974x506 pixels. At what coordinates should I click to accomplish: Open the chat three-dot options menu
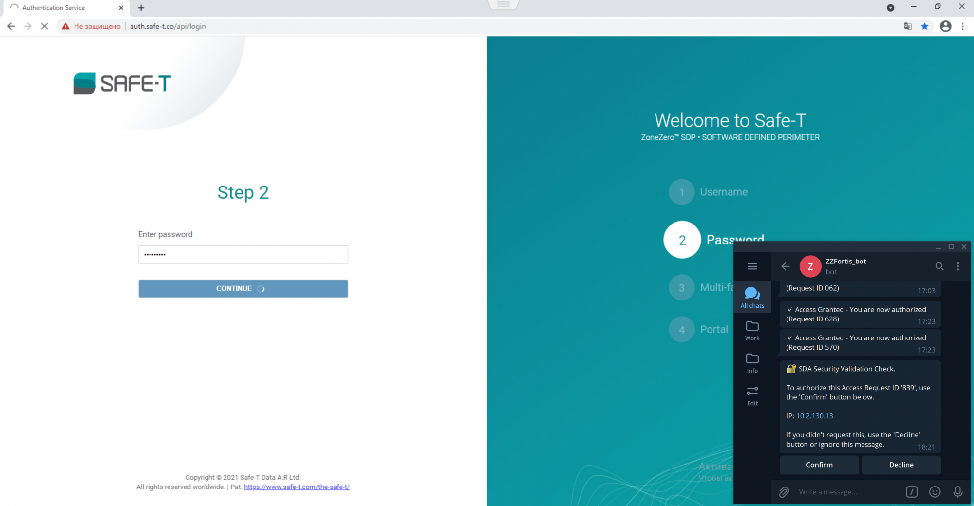tap(958, 266)
